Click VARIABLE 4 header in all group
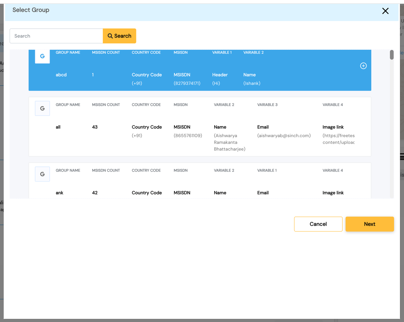The image size is (404, 322). 333,104
